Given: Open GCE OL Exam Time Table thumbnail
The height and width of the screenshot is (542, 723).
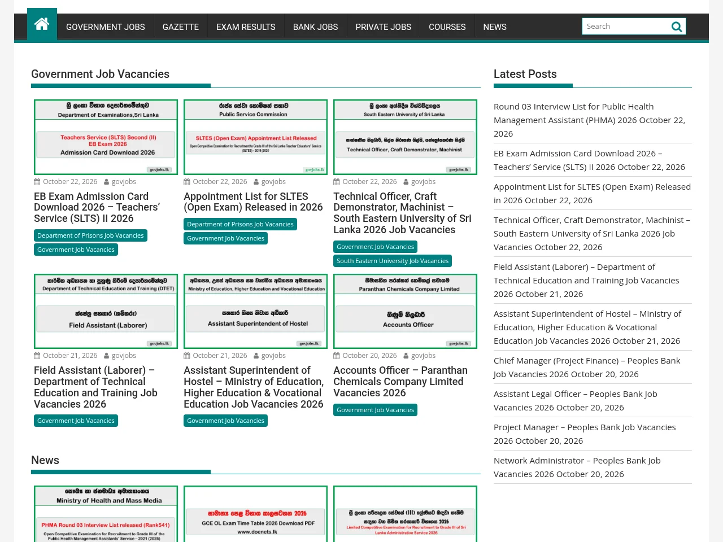Looking at the screenshot, I should point(255,514).
